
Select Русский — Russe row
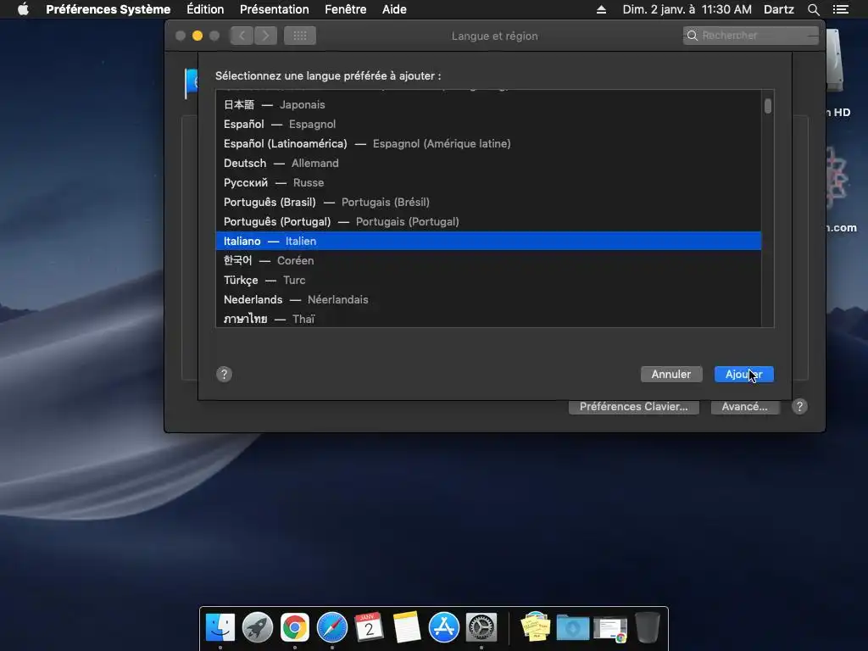(488, 183)
